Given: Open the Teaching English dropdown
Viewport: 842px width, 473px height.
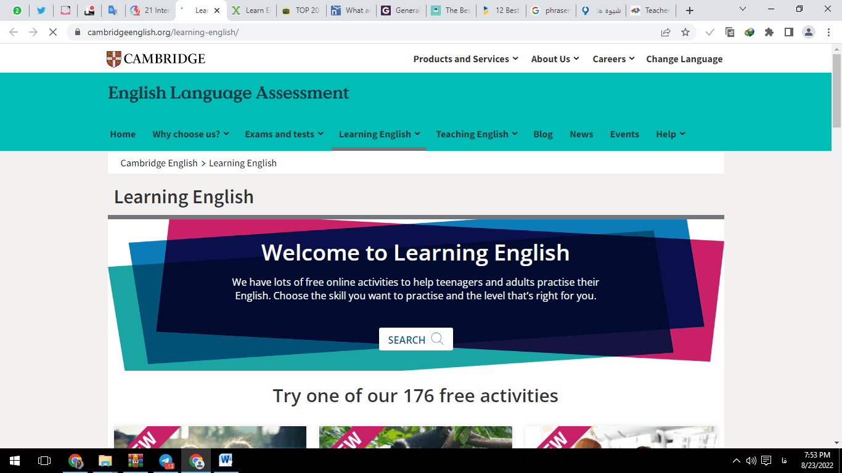Looking at the screenshot, I should 476,134.
